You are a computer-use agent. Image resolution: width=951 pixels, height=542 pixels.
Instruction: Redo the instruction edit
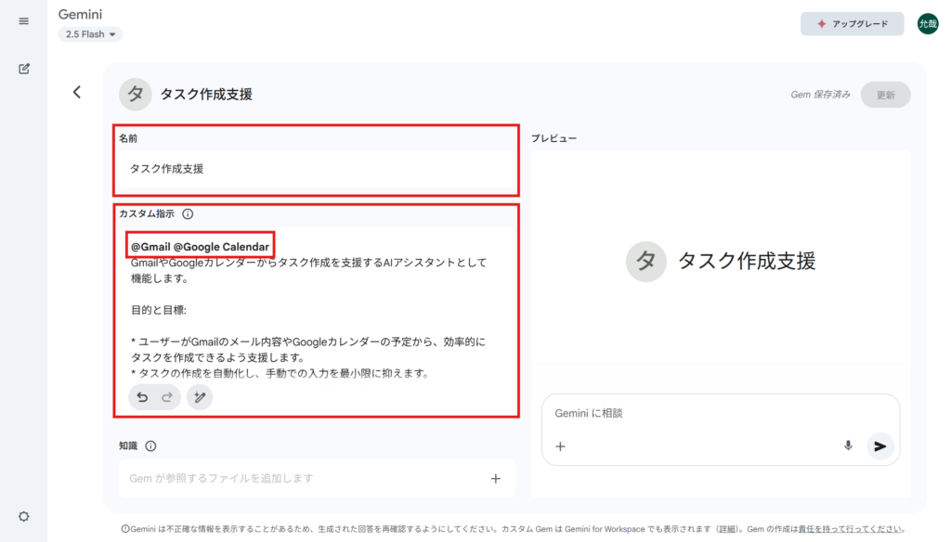pos(167,397)
